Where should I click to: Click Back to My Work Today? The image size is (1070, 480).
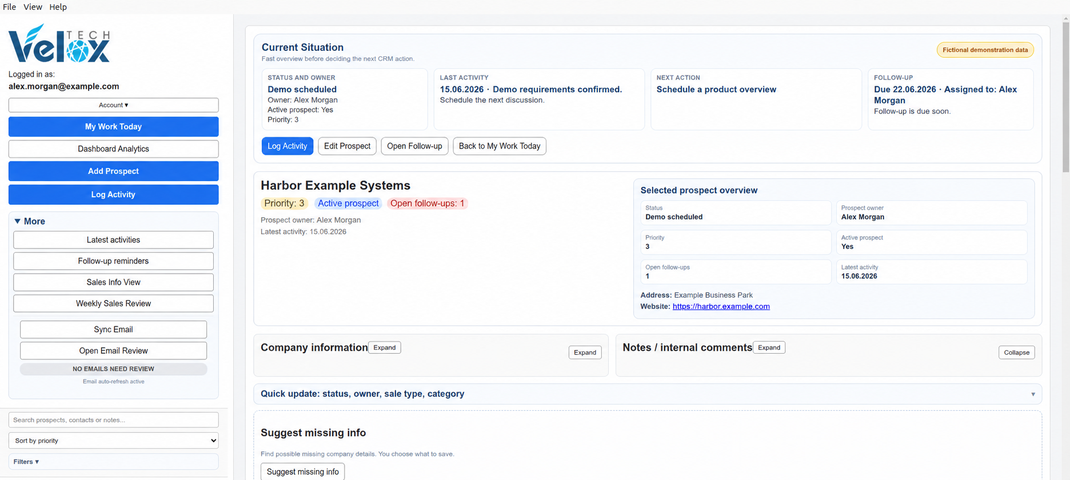[500, 146]
